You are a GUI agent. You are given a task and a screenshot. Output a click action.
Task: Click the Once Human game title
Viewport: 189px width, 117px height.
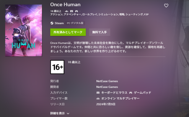pos(65,5)
